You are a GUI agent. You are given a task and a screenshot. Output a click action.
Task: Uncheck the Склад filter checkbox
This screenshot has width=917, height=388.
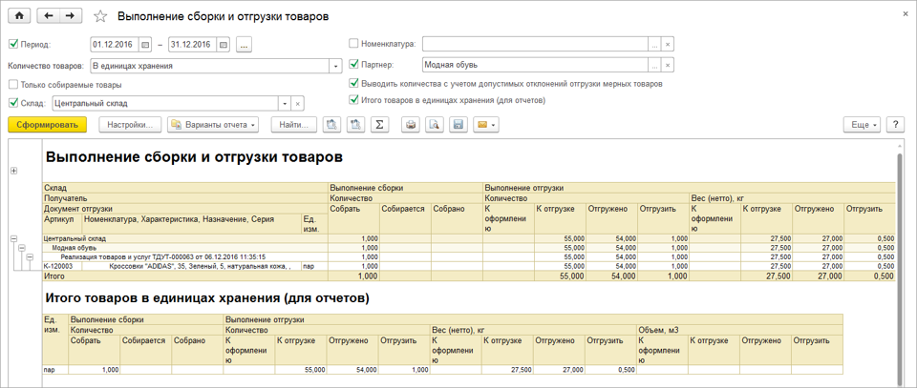[x=13, y=103]
